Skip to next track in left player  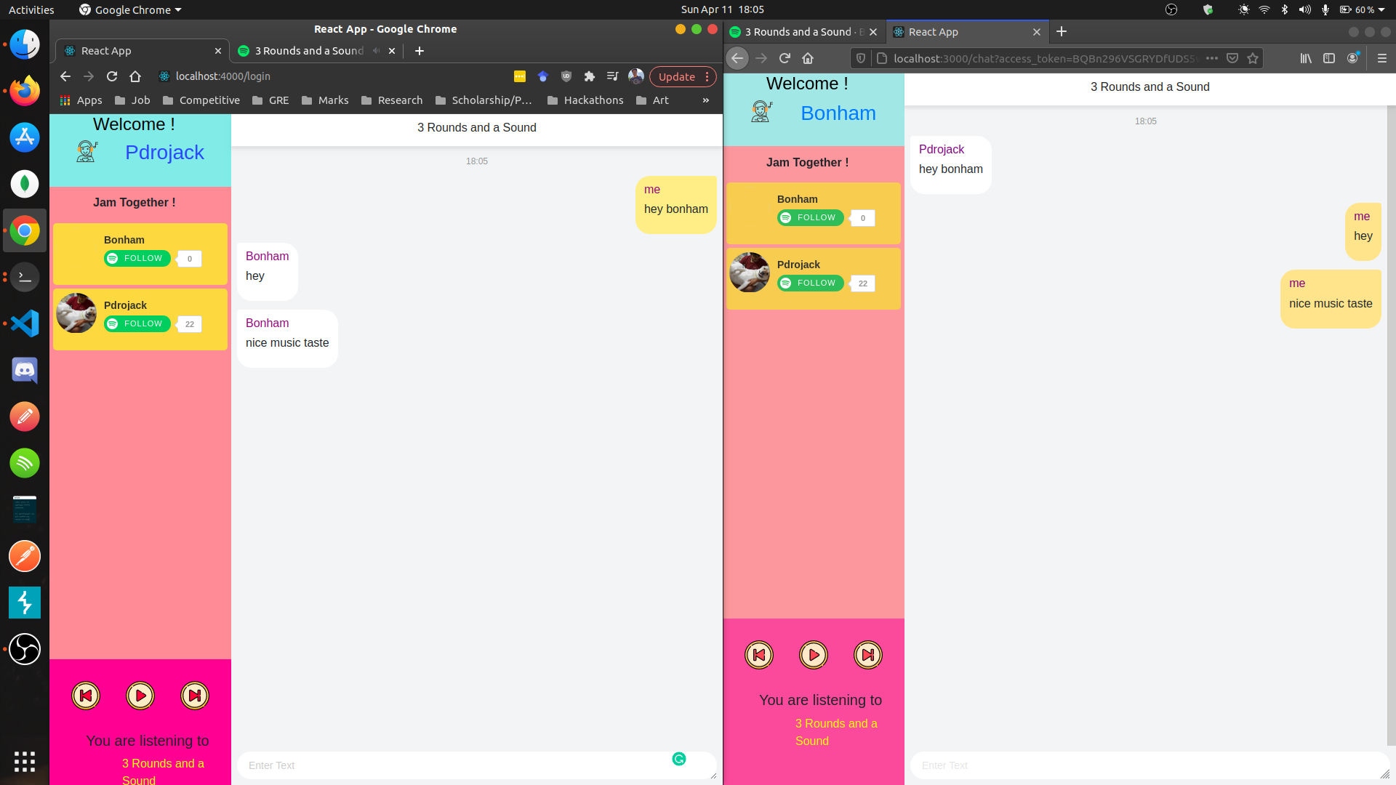pos(195,696)
